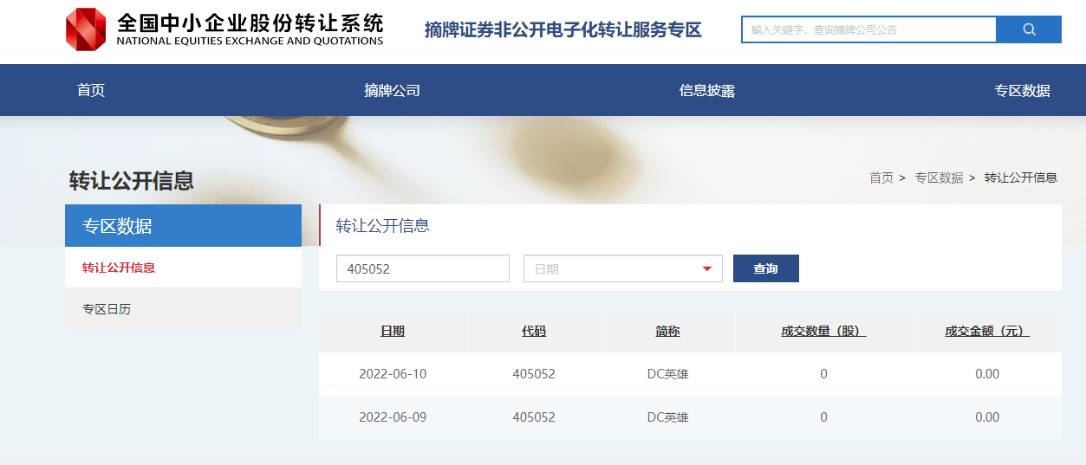
Task: Click date cell 2022-06-09
Action: coord(393,417)
